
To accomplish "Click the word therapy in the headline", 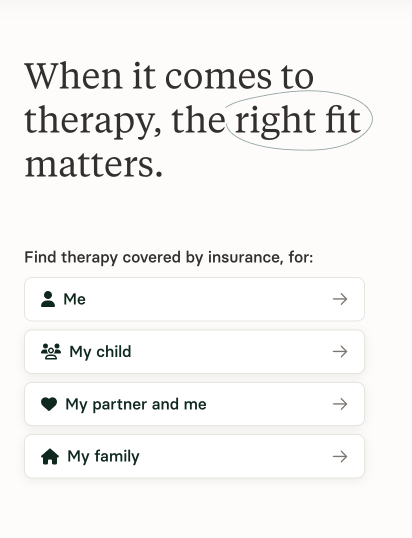I will 80,120.
